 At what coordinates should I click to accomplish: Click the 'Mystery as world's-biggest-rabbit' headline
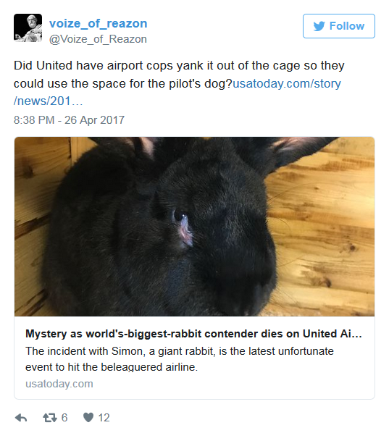(193, 334)
